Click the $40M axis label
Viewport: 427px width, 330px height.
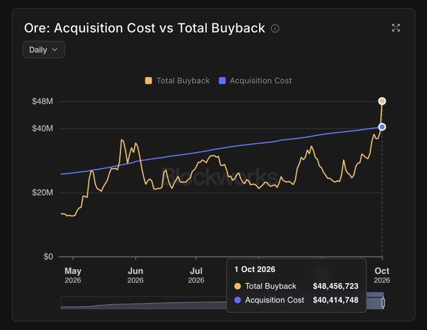point(43,128)
